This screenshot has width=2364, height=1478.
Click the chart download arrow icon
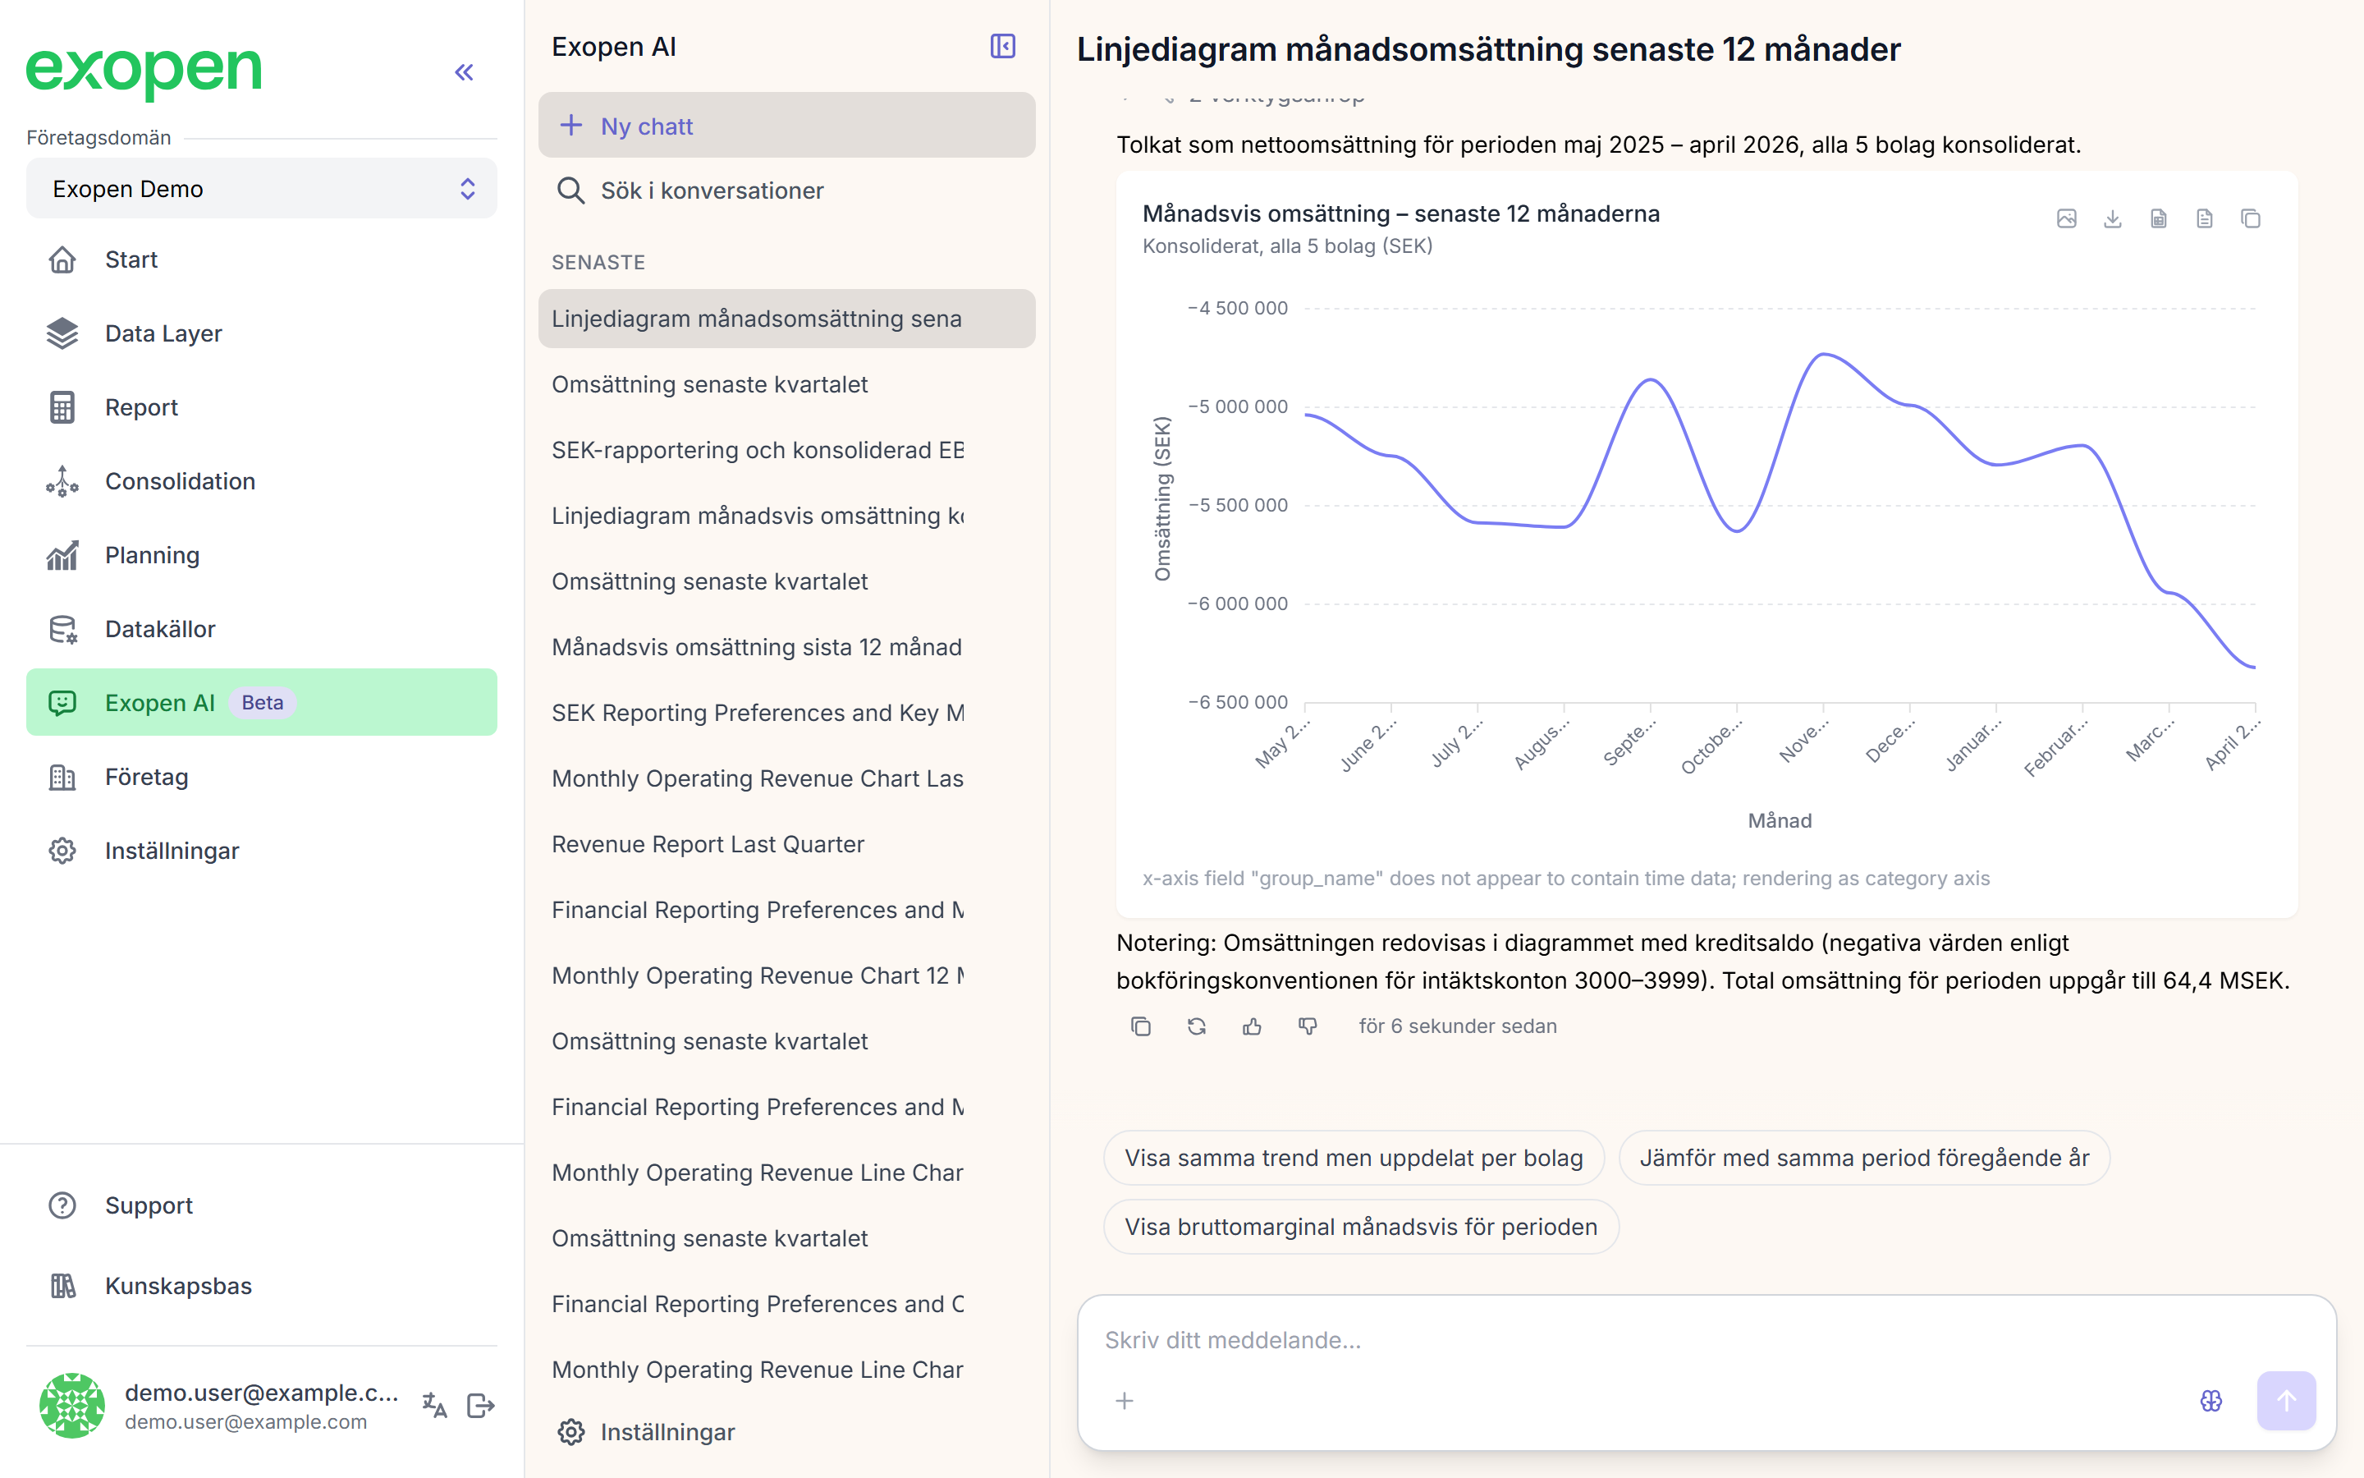pyautogui.click(x=2112, y=218)
